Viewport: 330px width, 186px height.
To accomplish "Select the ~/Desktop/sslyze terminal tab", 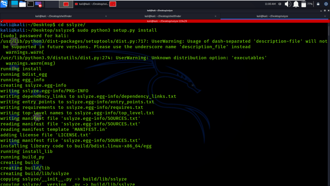I will (272, 16).
